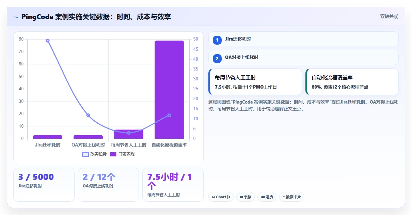Click the x-axis label 每周节省人工工时
Screen dimensions: 412x215
click(x=129, y=145)
